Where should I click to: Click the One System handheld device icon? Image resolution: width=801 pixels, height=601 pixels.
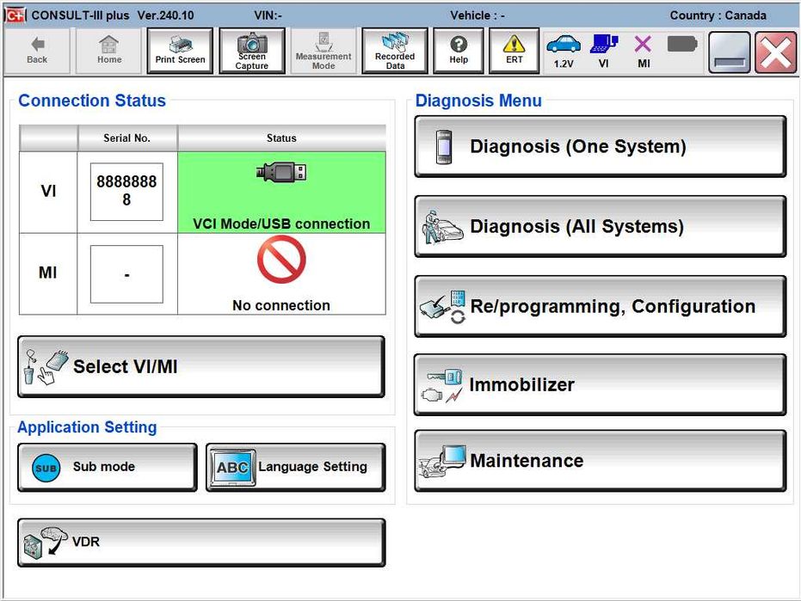coord(444,147)
